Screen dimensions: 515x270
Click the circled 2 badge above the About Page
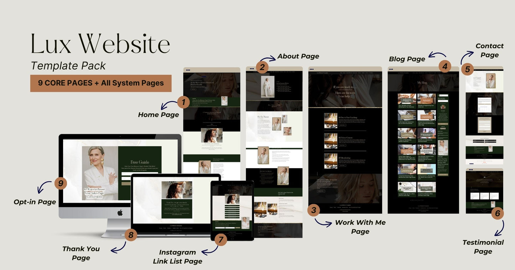(x=263, y=67)
